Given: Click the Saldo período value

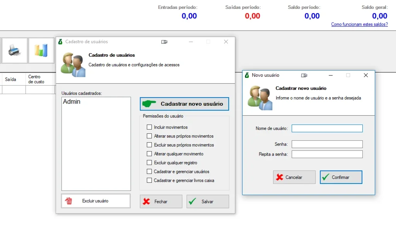Looking at the screenshot, I should [312, 16].
